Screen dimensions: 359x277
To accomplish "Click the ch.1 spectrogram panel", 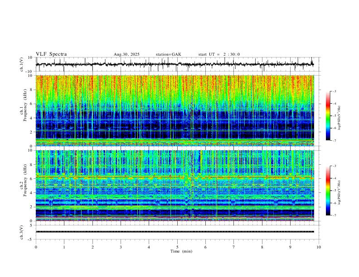I will (175, 110).
